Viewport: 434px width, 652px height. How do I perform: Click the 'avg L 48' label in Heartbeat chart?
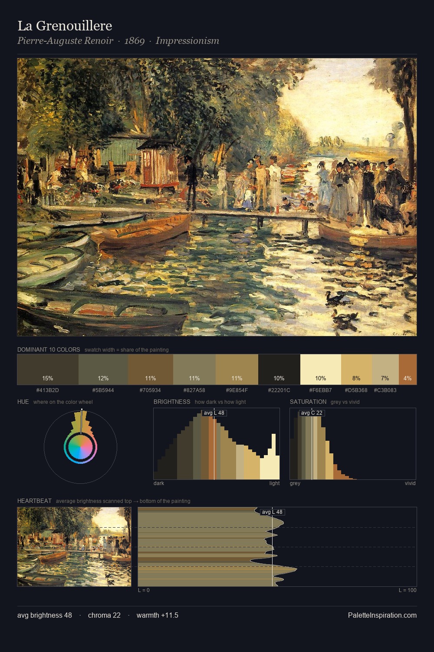click(272, 512)
